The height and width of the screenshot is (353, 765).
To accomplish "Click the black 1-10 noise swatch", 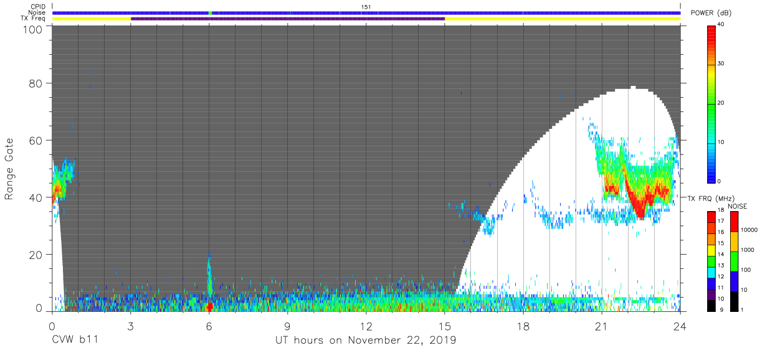I will [x=734, y=300].
